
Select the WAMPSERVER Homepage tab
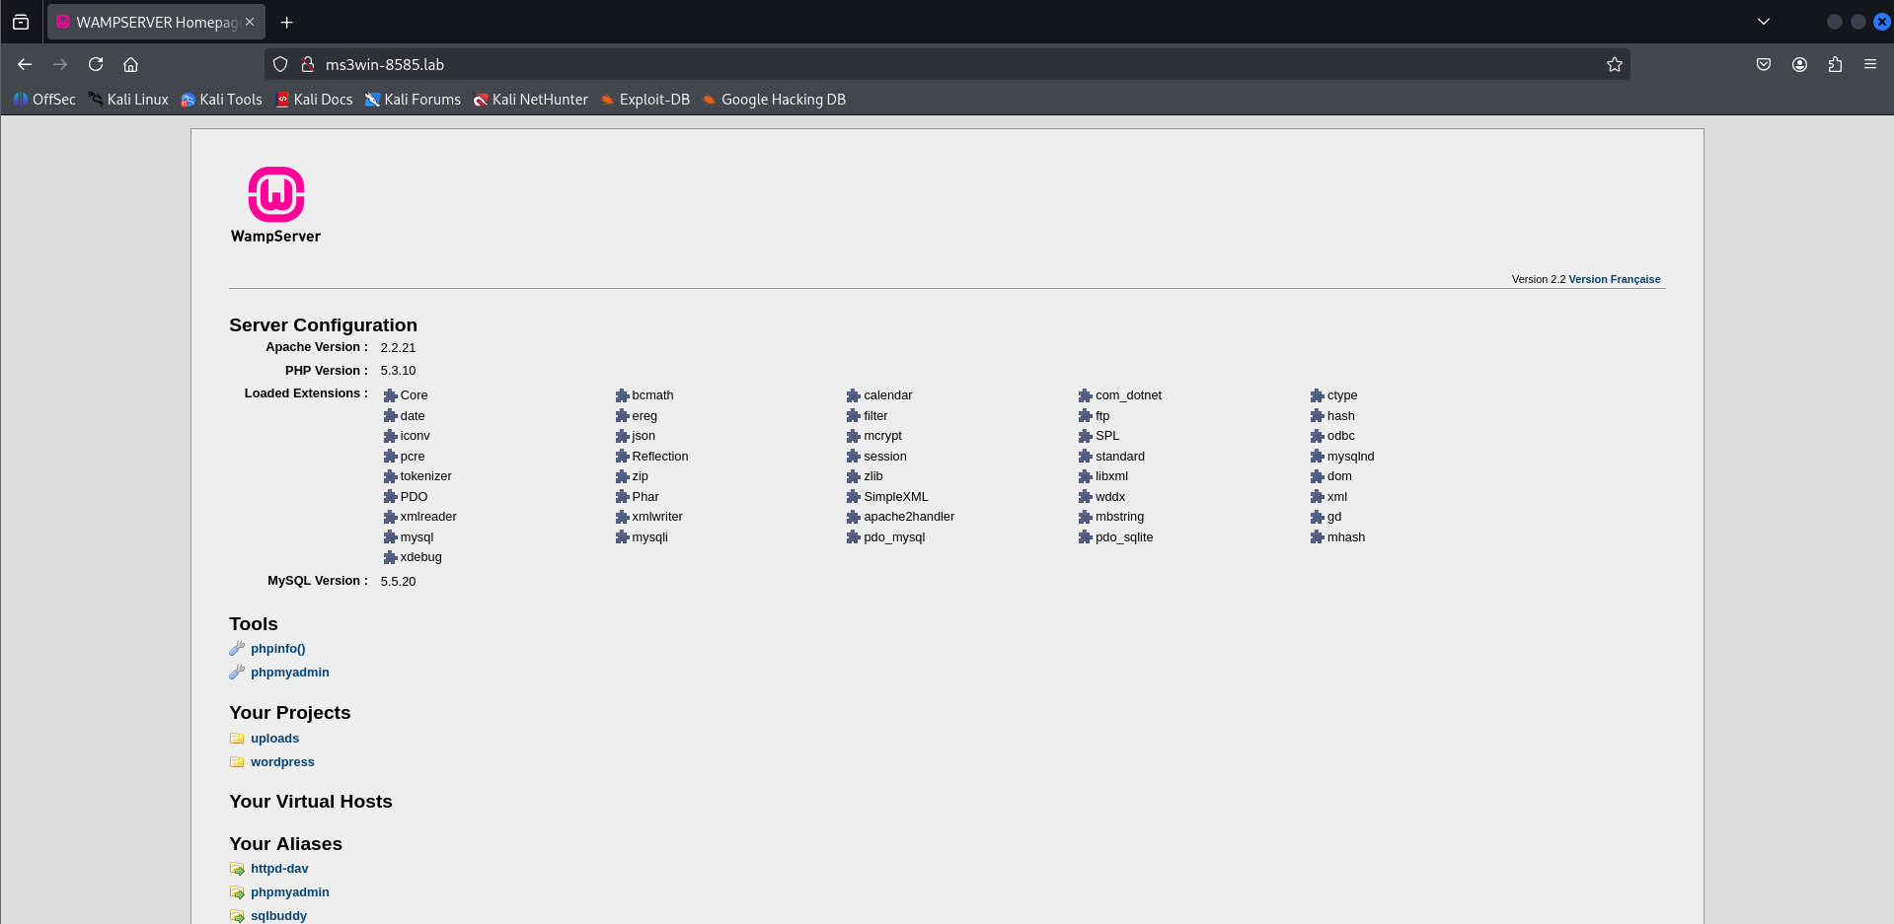156,22
